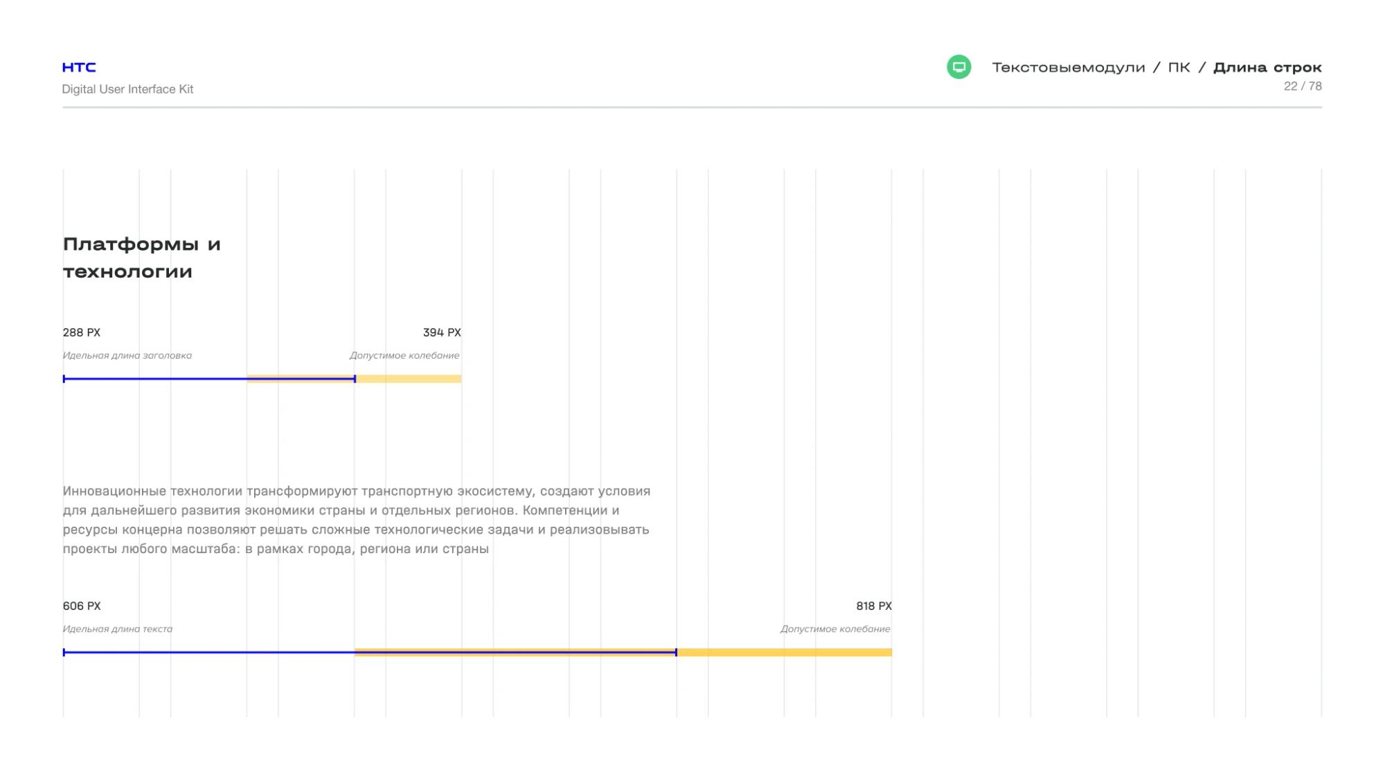The width and height of the screenshot is (1385, 778).
Task: Click the blue heading length bar
Action: tap(209, 379)
